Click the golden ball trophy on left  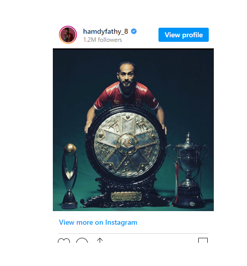pyautogui.click(x=70, y=176)
